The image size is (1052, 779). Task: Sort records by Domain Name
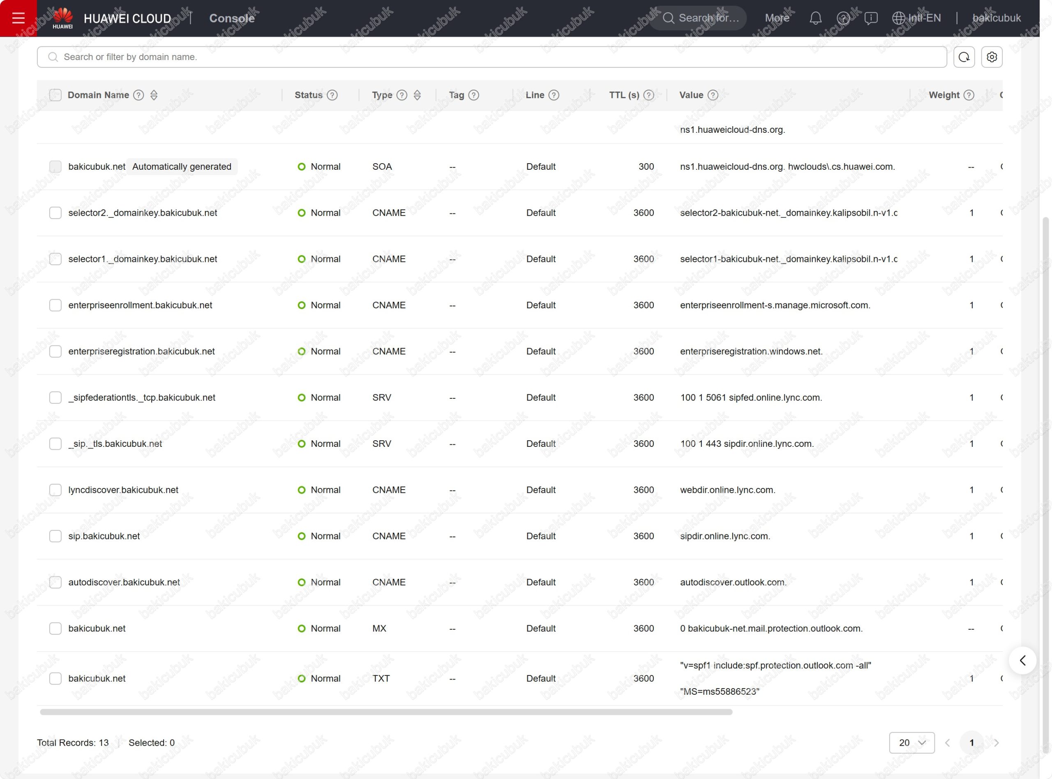click(154, 95)
